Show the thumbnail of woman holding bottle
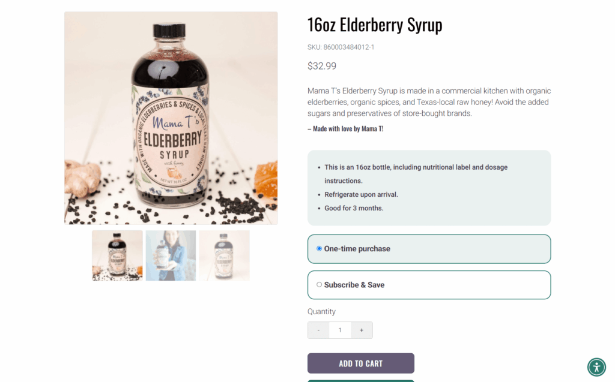The width and height of the screenshot is (615, 382). coord(171,255)
